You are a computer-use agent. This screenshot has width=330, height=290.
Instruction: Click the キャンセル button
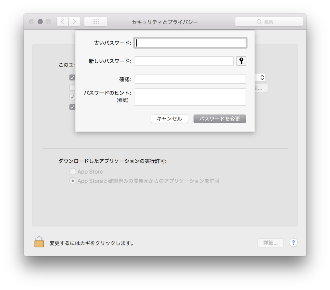point(169,119)
